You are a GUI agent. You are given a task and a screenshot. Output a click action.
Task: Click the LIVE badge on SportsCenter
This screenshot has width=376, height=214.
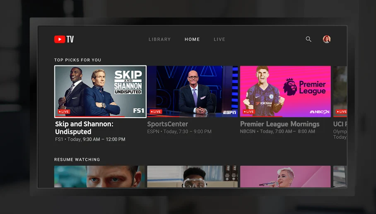coord(156,112)
